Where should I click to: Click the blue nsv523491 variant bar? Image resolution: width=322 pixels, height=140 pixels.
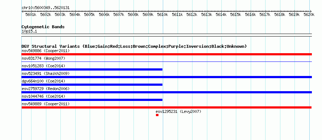(x=166, y=77)
